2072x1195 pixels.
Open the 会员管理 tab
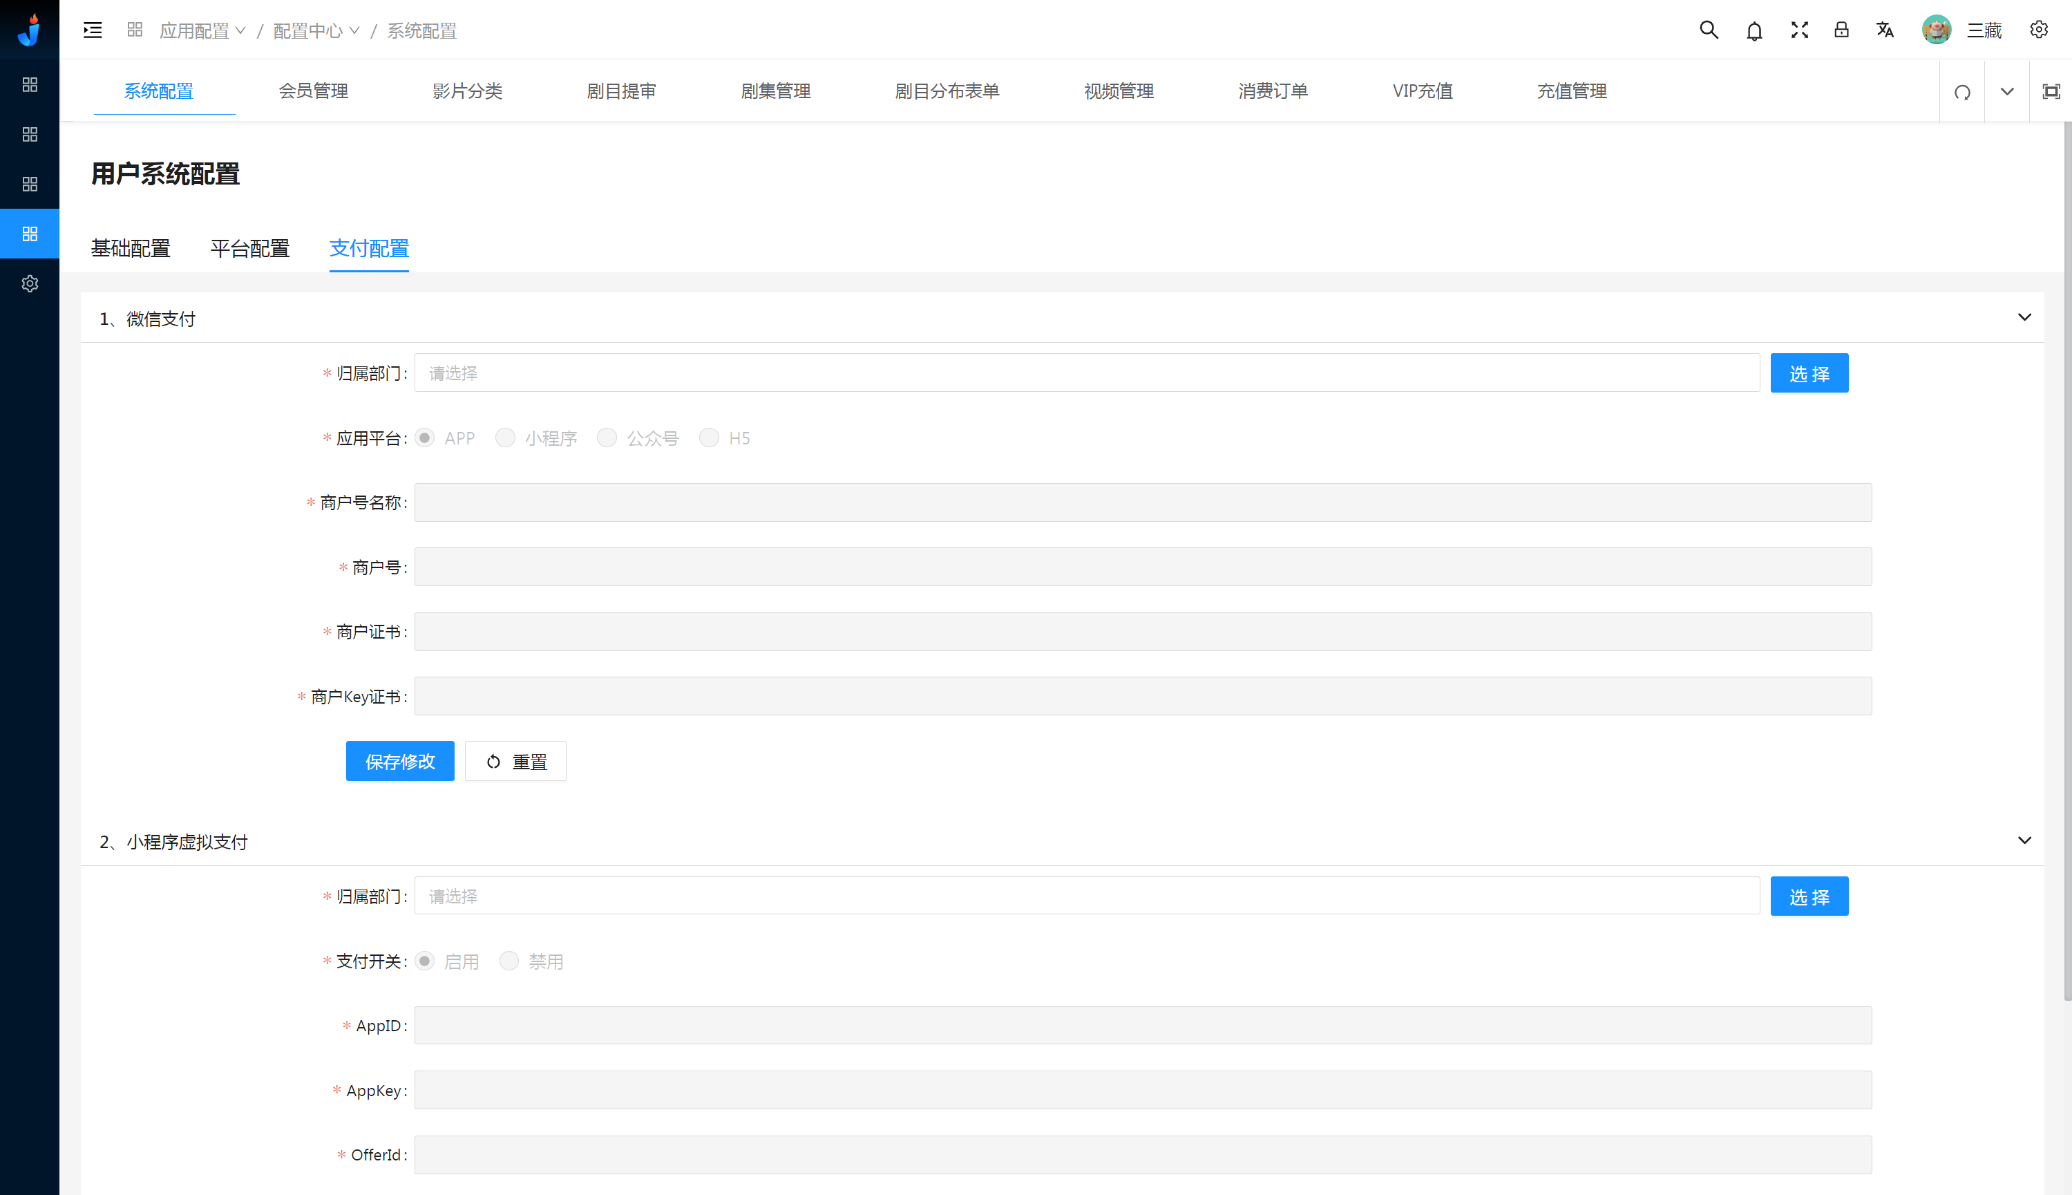[314, 91]
